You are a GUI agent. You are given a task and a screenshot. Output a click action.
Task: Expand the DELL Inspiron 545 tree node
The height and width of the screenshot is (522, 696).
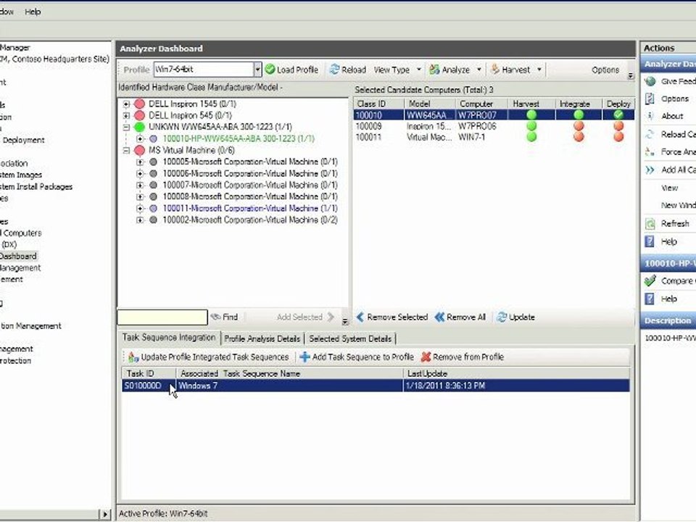tap(126, 115)
